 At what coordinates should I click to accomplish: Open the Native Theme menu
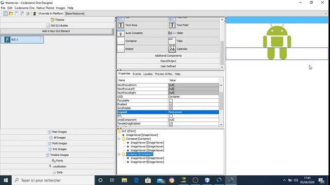[x=45, y=8]
